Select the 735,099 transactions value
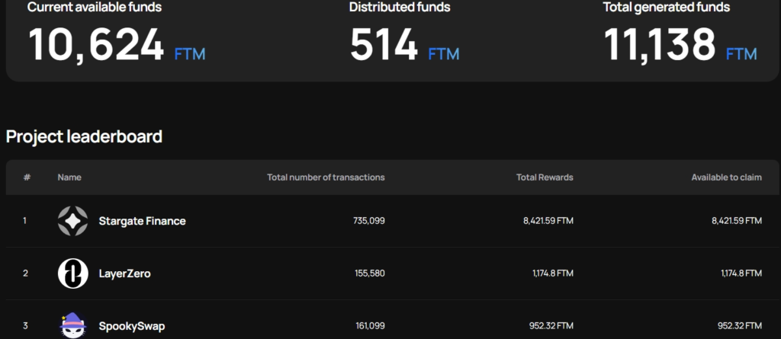This screenshot has width=781, height=339. click(369, 220)
